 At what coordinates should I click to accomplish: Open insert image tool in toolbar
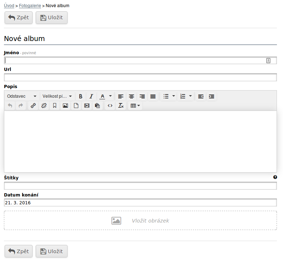65,106
